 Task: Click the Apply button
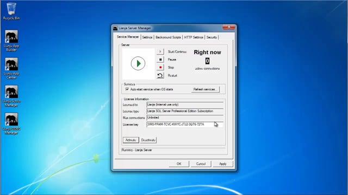(x=222, y=164)
